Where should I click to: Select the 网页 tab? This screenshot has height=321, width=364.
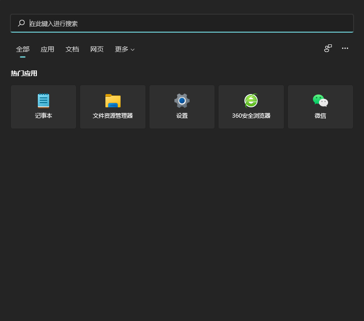[x=97, y=49]
